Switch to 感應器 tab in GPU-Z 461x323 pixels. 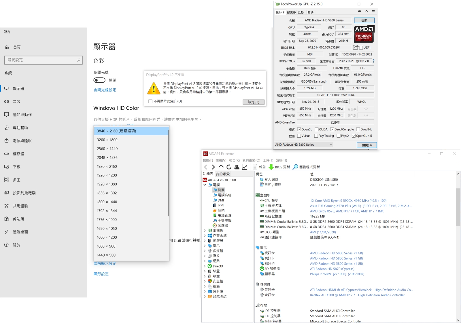pyautogui.click(x=291, y=13)
